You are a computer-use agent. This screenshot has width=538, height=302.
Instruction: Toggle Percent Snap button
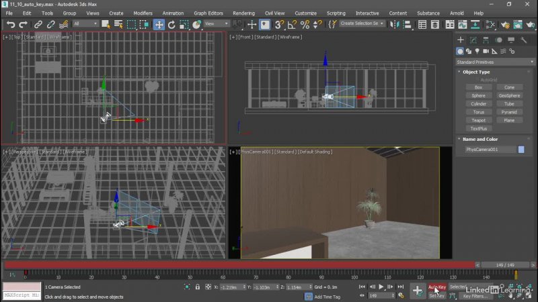(x=305, y=24)
